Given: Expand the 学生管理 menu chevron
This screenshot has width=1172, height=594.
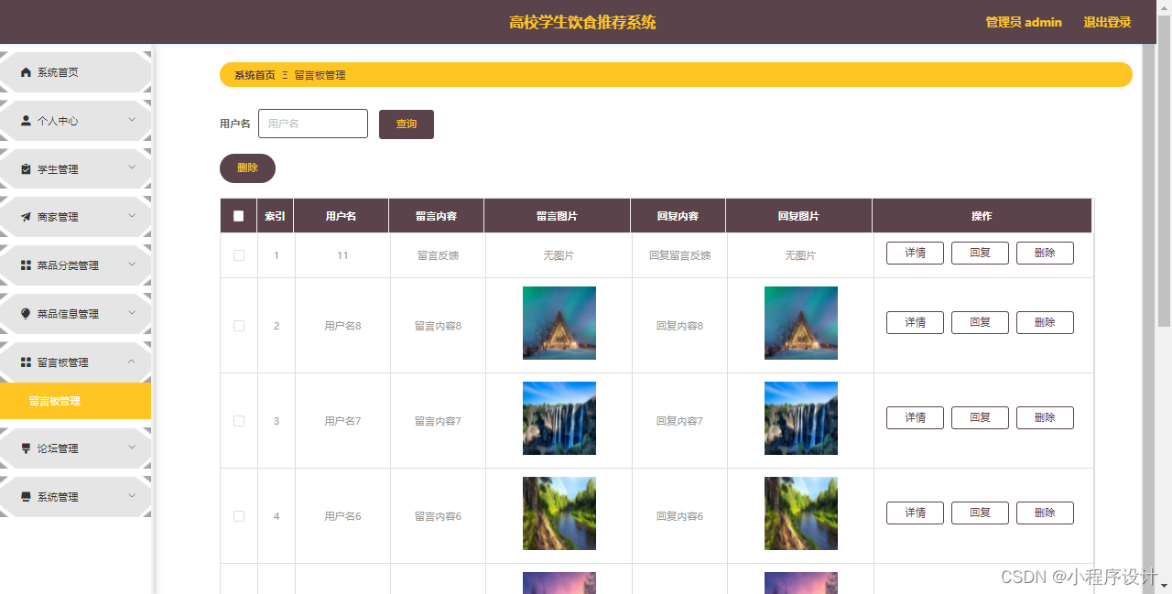Looking at the screenshot, I should (132, 168).
